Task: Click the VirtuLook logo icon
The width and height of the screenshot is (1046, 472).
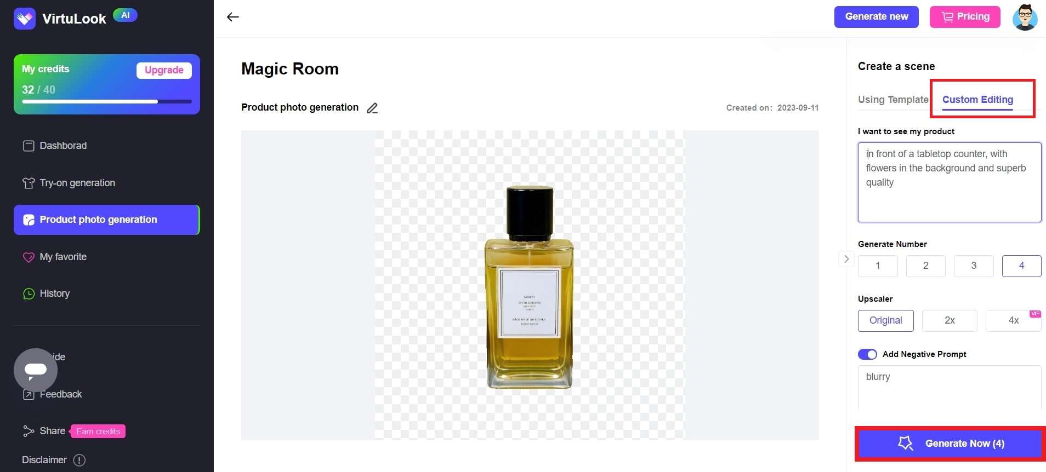Action: point(25,19)
